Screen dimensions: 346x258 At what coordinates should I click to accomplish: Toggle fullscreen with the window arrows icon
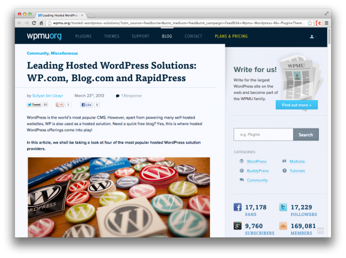(x=326, y=14)
